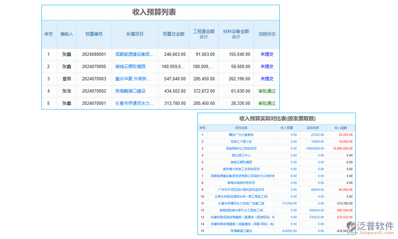Select budget number 2024070005 cell
Image resolution: width=398 pixels, height=239 pixels.
(x=94, y=67)
